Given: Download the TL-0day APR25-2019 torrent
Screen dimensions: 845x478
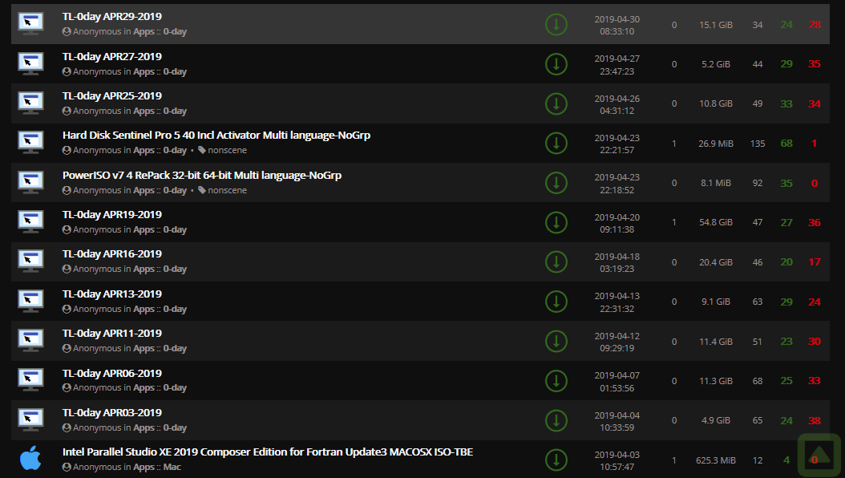Looking at the screenshot, I should pos(556,104).
